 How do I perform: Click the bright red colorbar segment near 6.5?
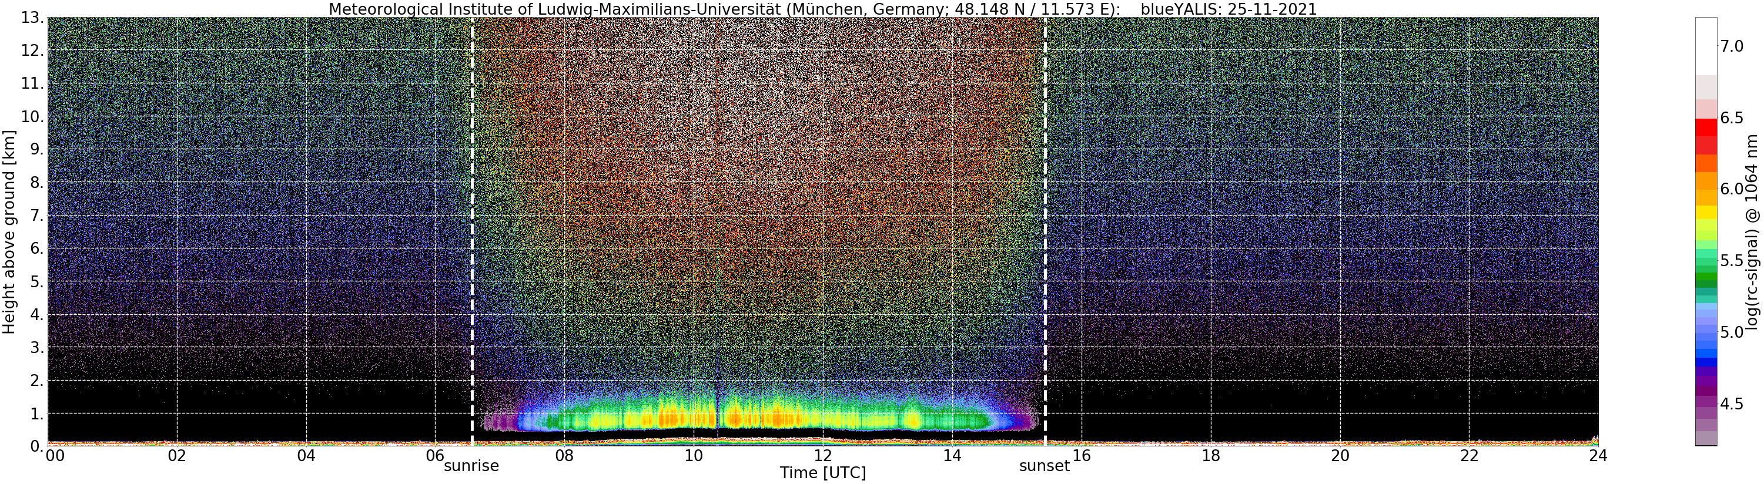point(1706,128)
